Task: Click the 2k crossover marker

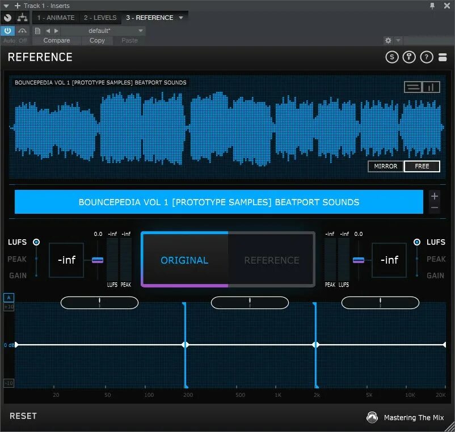Action: (x=315, y=345)
